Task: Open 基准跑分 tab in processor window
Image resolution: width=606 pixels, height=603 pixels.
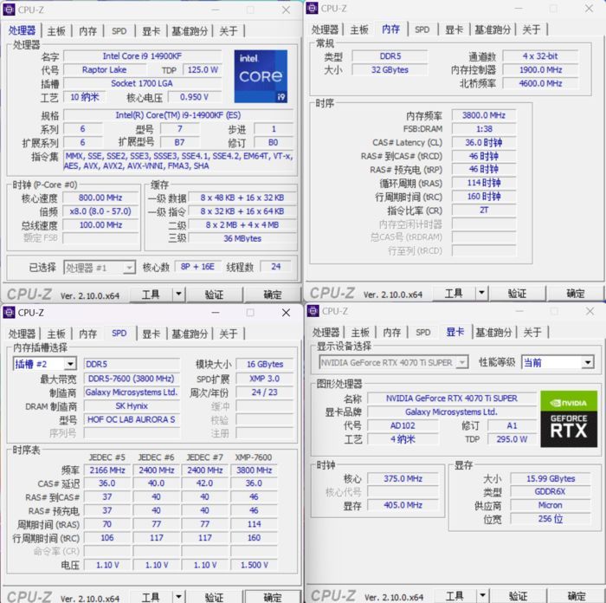Action: click(190, 31)
